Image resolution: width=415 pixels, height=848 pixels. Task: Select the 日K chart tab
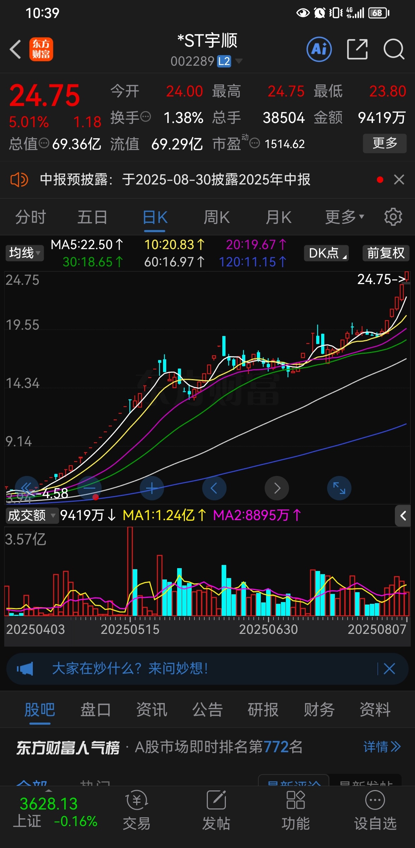coord(155,217)
